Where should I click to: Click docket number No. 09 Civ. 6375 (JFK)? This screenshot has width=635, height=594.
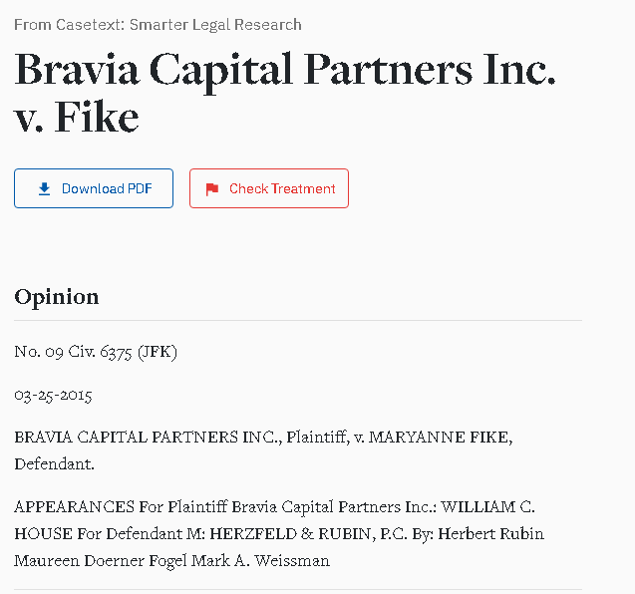coord(96,352)
